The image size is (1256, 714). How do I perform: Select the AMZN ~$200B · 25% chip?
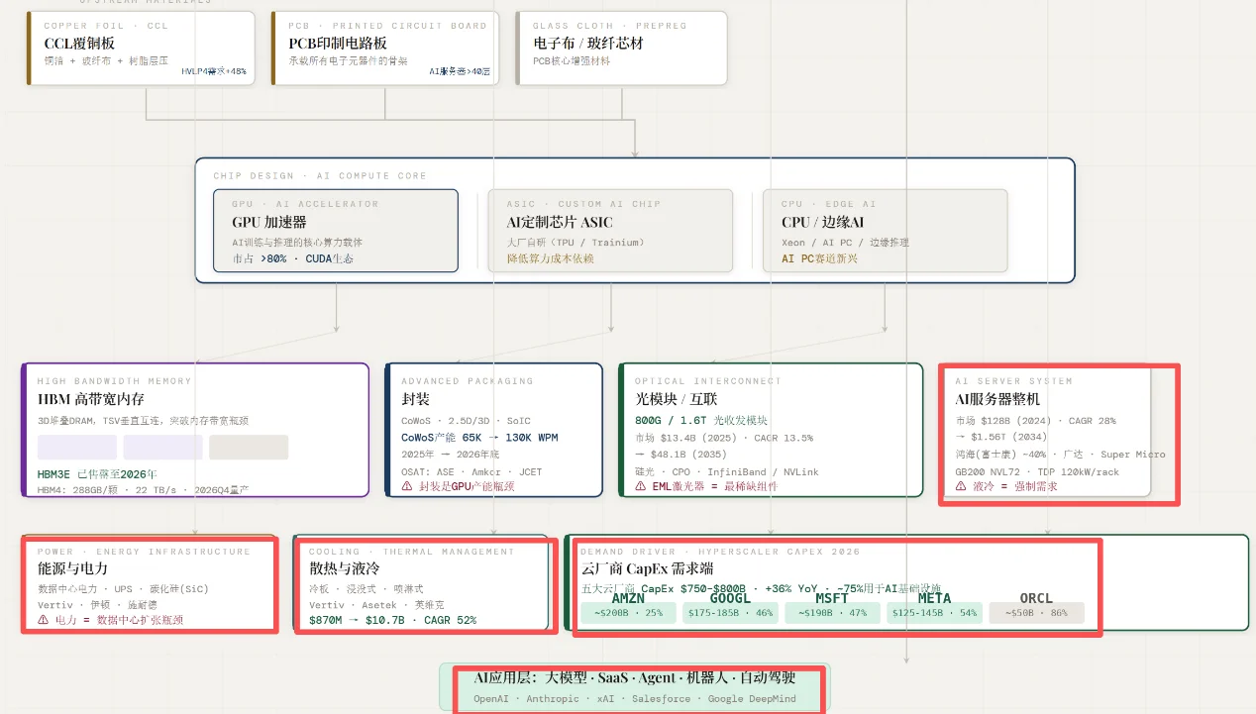pos(628,613)
